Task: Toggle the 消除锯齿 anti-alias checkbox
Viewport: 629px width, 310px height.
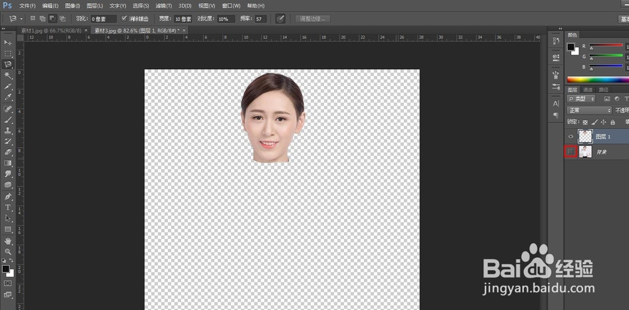Action: tap(124, 18)
